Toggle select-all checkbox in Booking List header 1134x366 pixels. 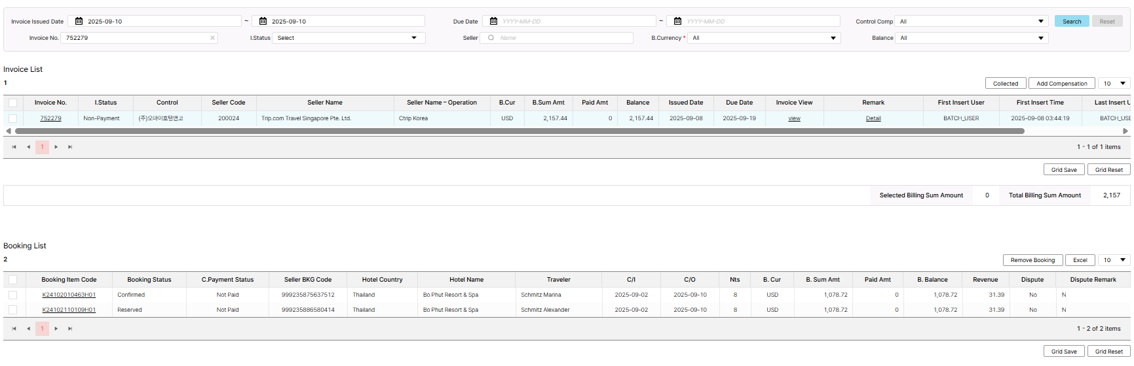[12, 280]
